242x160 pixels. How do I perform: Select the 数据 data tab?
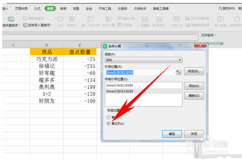tap(50, 9)
